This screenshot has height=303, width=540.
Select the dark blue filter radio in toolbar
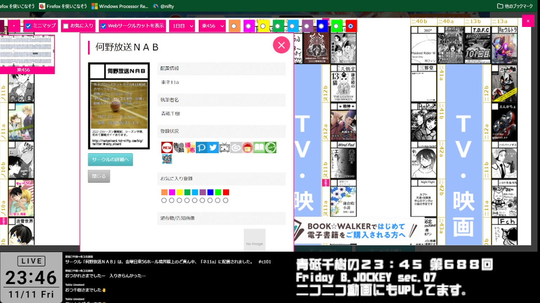322,26
